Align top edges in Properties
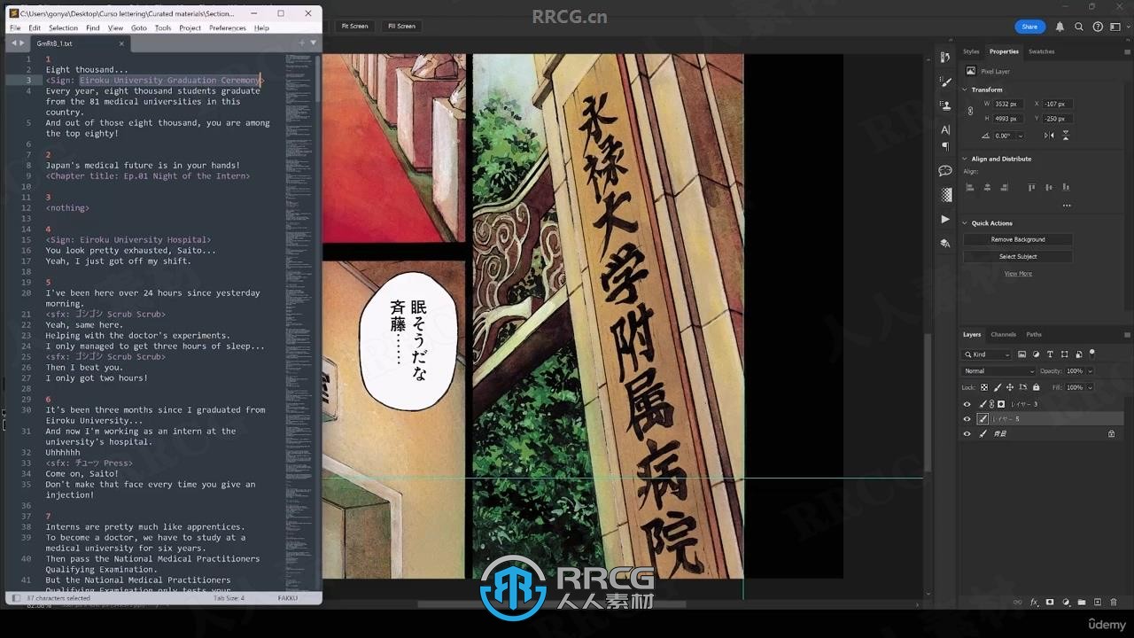Screen dimensions: 1134x638 (x=1031, y=187)
